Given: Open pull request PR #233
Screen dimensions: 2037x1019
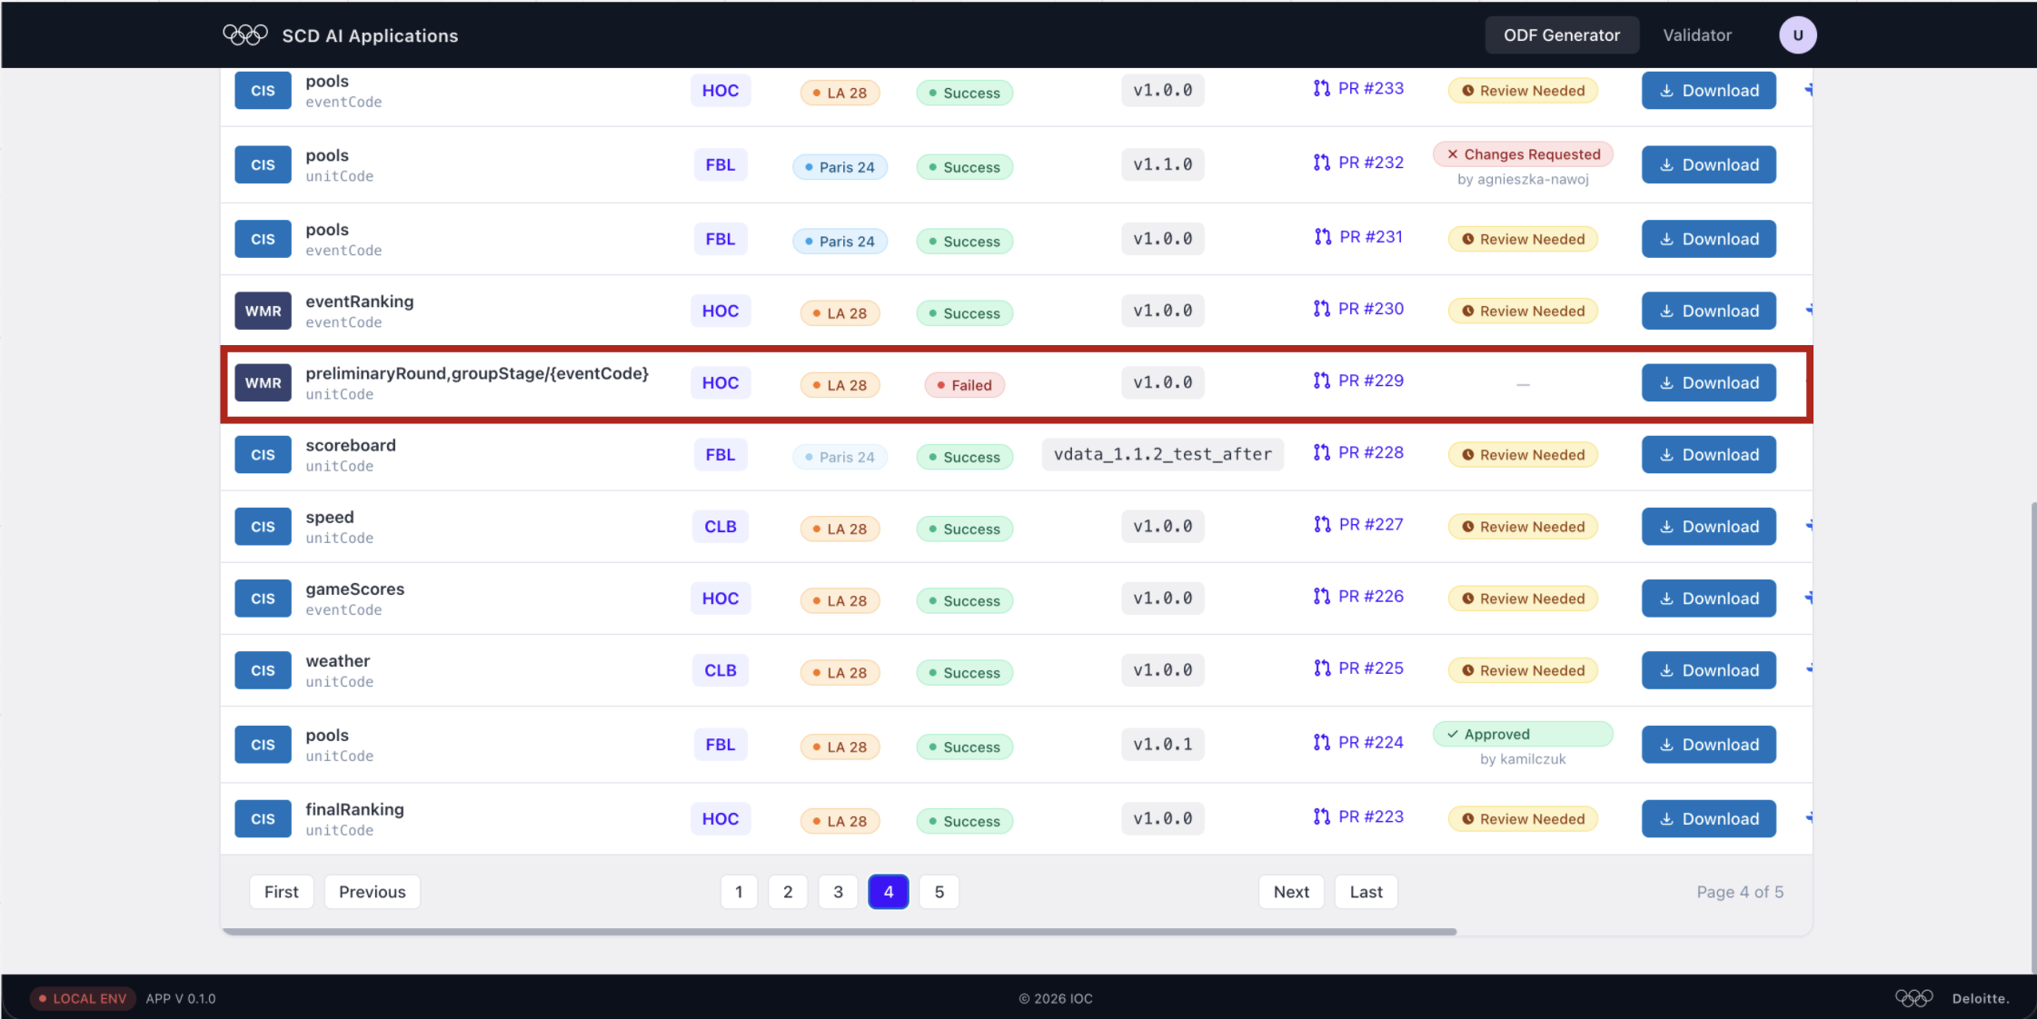Looking at the screenshot, I should click(1358, 88).
